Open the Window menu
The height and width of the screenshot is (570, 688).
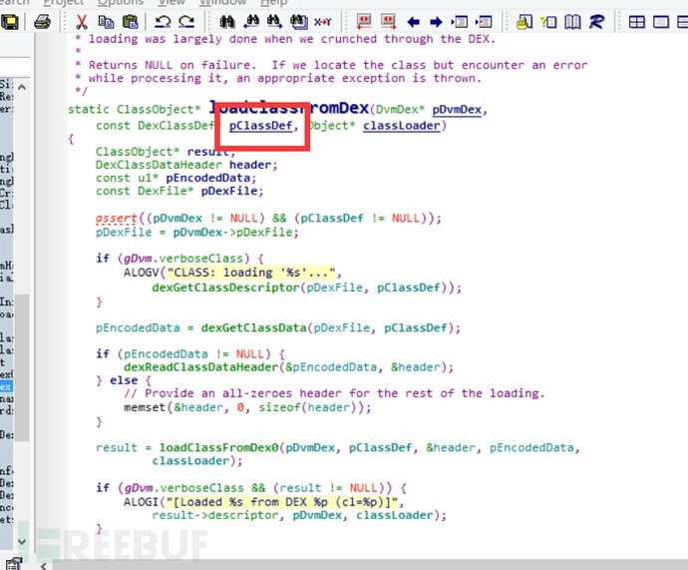click(x=223, y=3)
